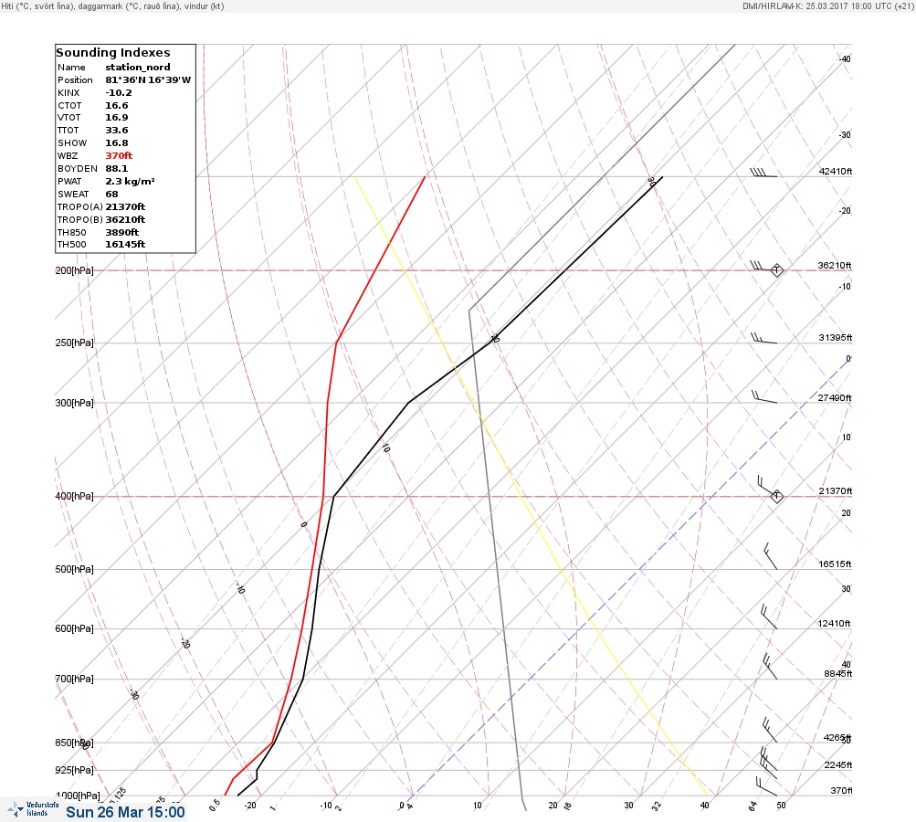Click the 200[hPa] pressure label

[x=74, y=270]
